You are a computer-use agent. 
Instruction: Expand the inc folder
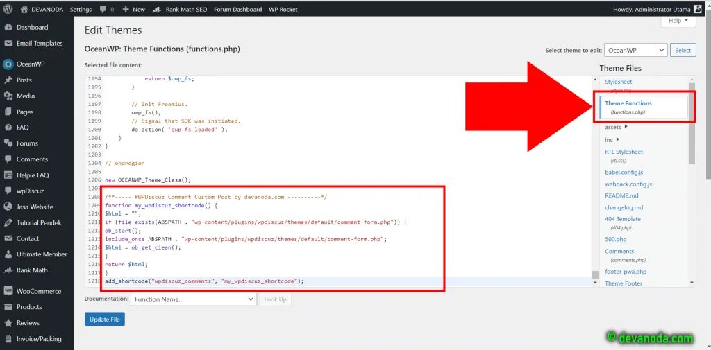click(612, 140)
